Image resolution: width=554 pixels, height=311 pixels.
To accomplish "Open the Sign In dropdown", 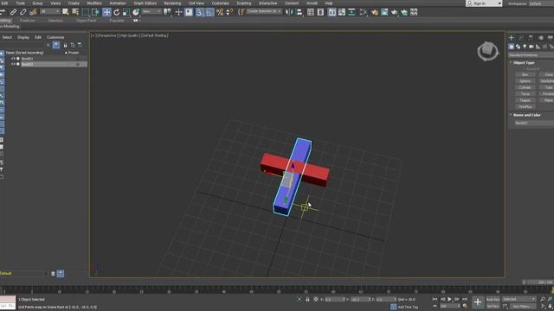I will coord(484,3).
